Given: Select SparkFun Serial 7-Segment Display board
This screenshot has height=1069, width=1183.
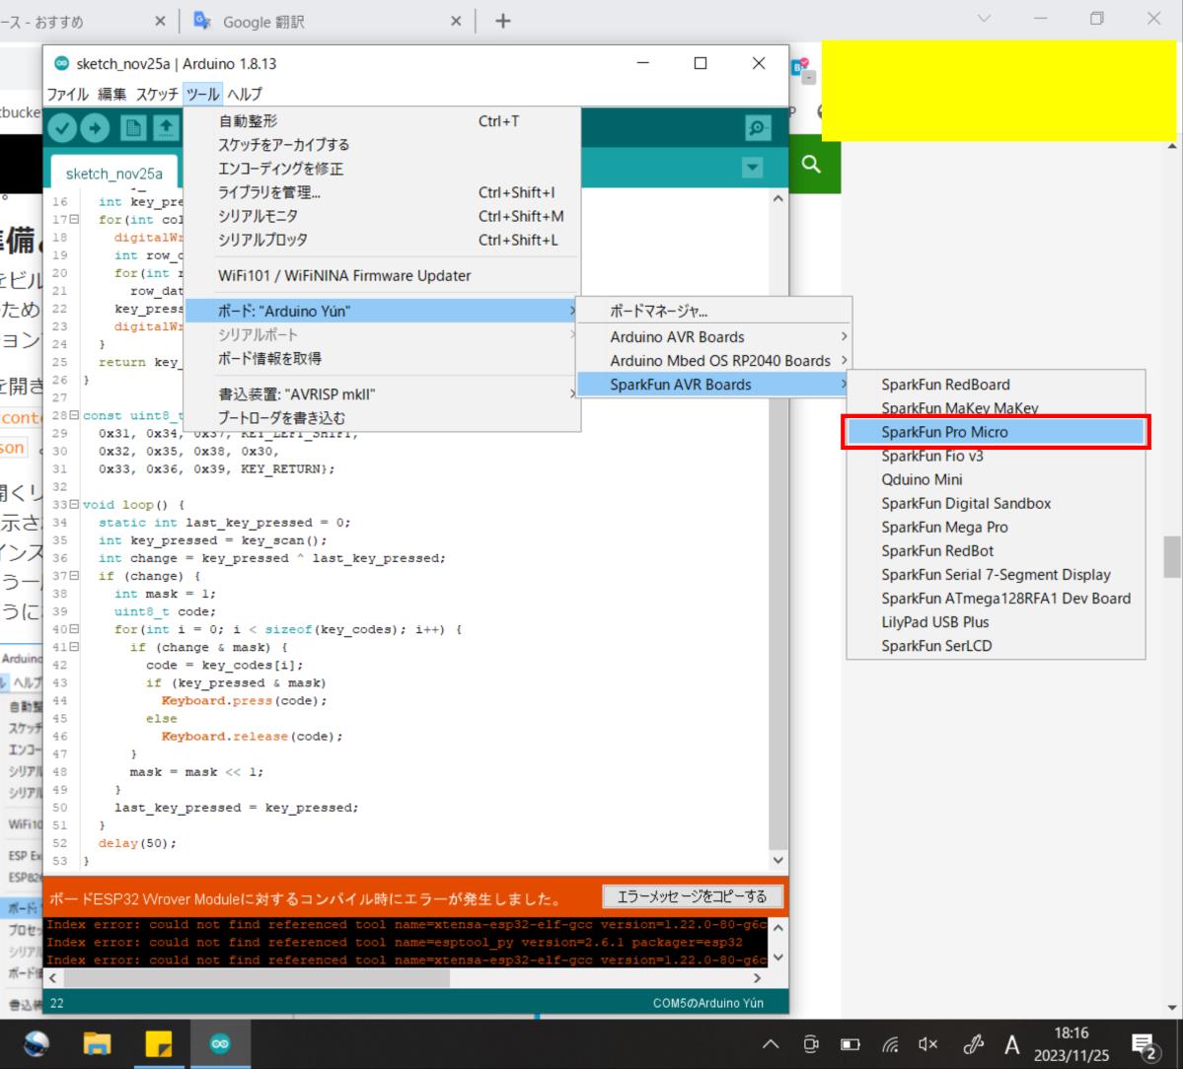Looking at the screenshot, I should pyautogui.click(x=996, y=575).
